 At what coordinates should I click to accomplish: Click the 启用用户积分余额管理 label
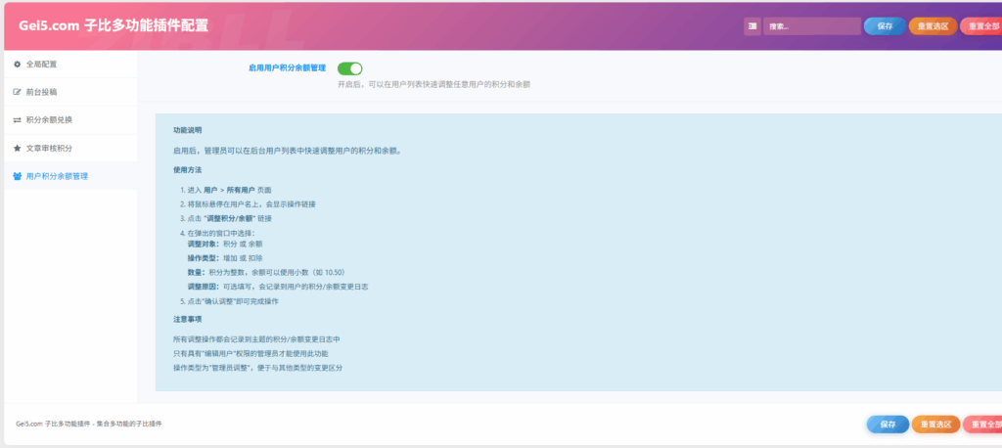click(x=287, y=67)
